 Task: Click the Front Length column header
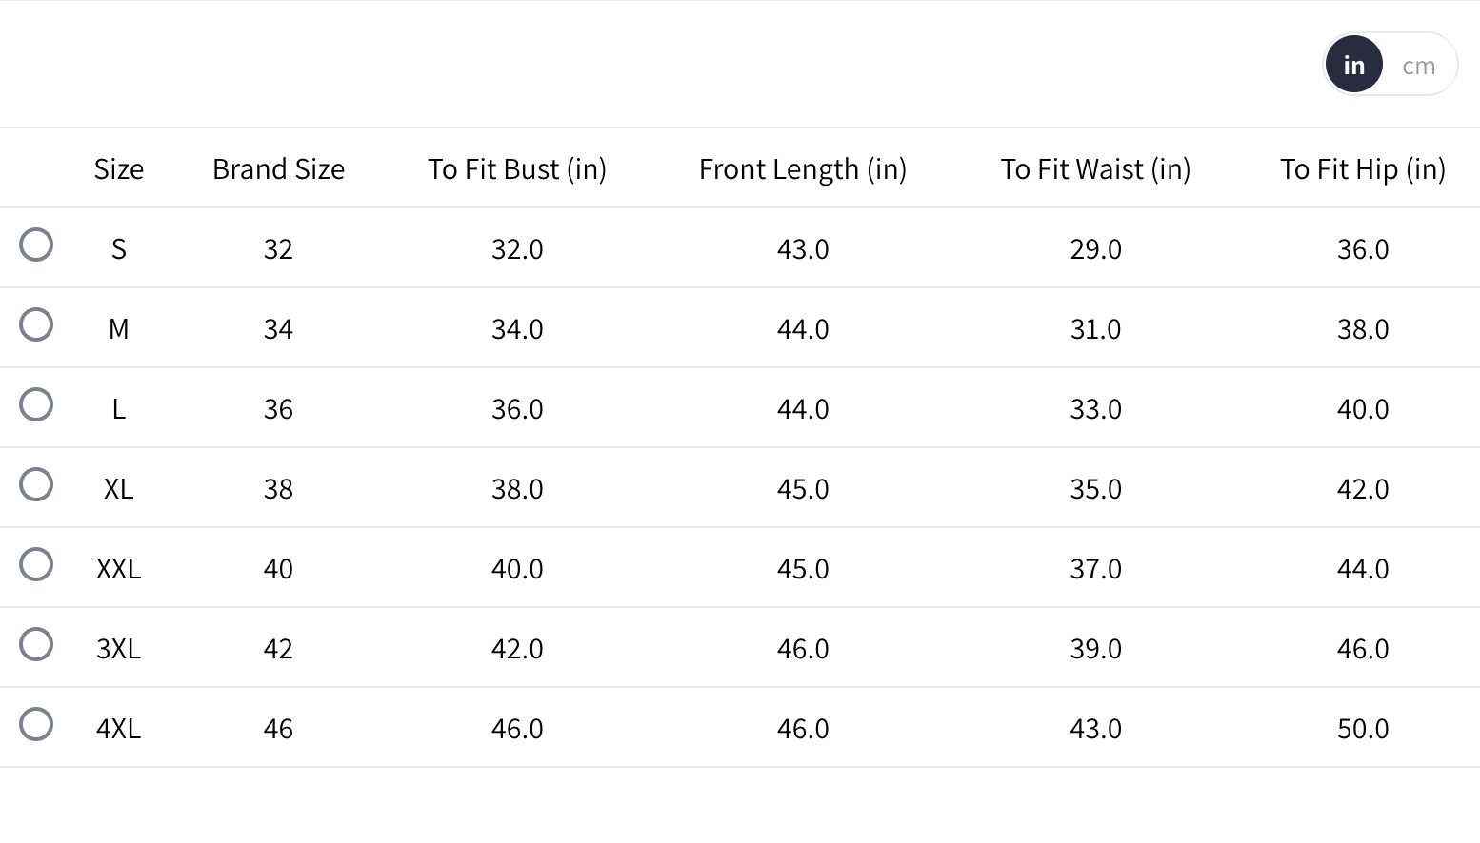[803, 169]
